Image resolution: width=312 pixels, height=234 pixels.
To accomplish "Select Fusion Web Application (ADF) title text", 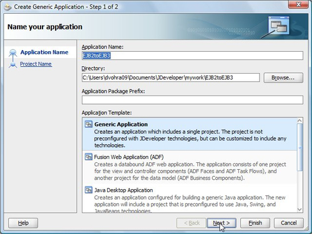I will coord(129,157).
